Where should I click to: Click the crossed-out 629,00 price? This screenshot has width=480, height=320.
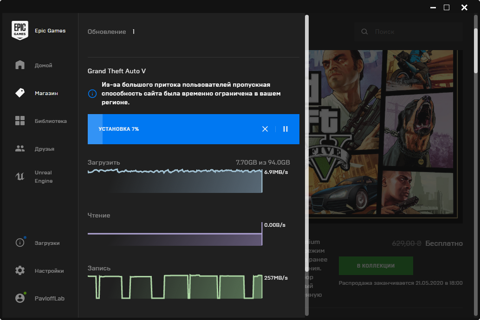pos(407,243)
